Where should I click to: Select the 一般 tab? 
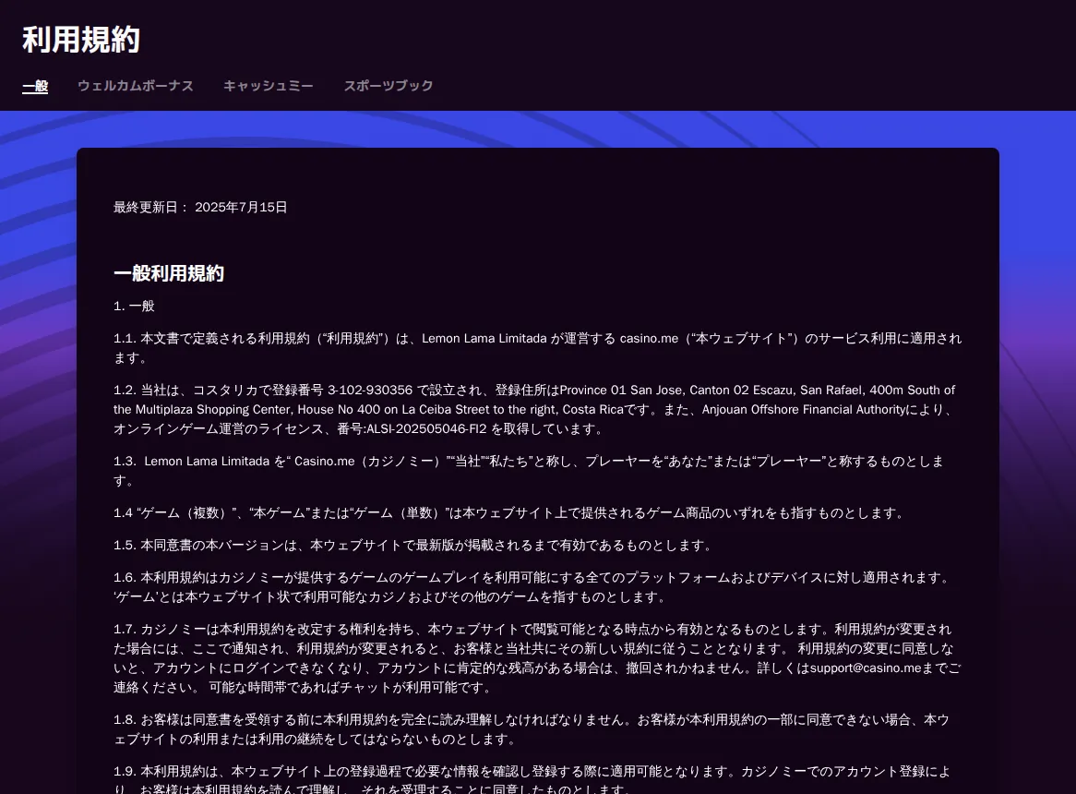tap(35, 86)
